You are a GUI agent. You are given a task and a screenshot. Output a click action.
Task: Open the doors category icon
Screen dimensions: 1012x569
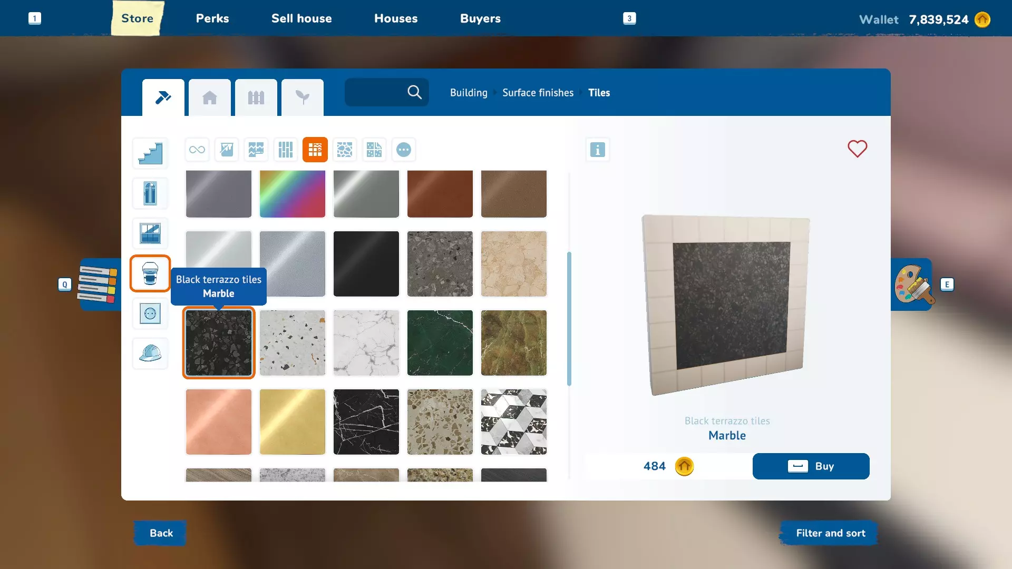[150, 193]
